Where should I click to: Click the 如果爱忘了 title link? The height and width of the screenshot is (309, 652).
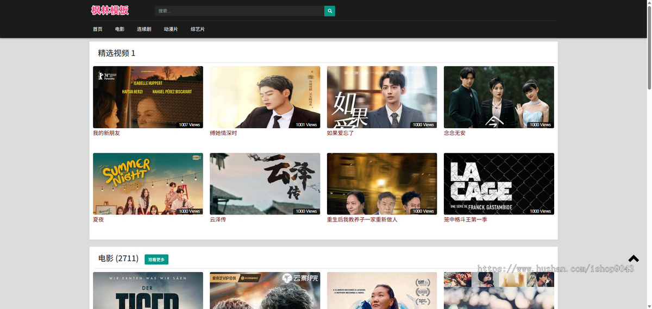[341, 133]
